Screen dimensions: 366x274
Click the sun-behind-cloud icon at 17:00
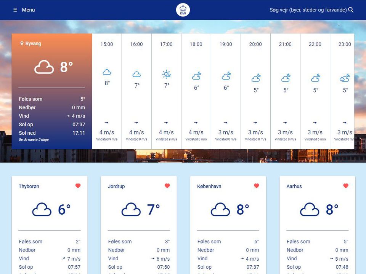tap(166, 74)
